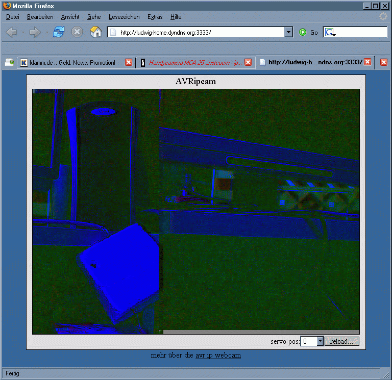The width and height of the screenshot is (392, 380).
Task: Open Forward button history dropdown arrow
Action: coord(47,32)
